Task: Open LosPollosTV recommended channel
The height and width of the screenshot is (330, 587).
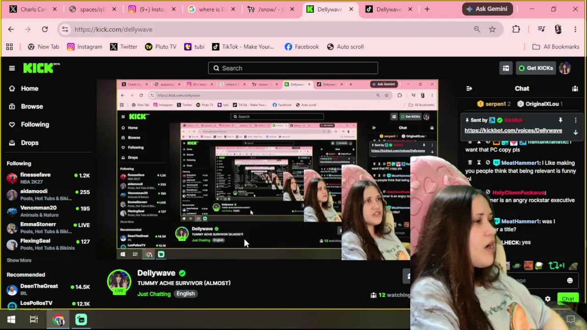Action: pos(48,304)
